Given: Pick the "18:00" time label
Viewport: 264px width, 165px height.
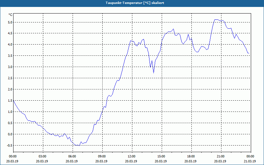Looking at the screenshot, I should click(190, 156).
